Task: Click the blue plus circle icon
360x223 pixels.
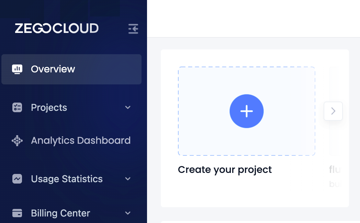Action: pos(247,111)
